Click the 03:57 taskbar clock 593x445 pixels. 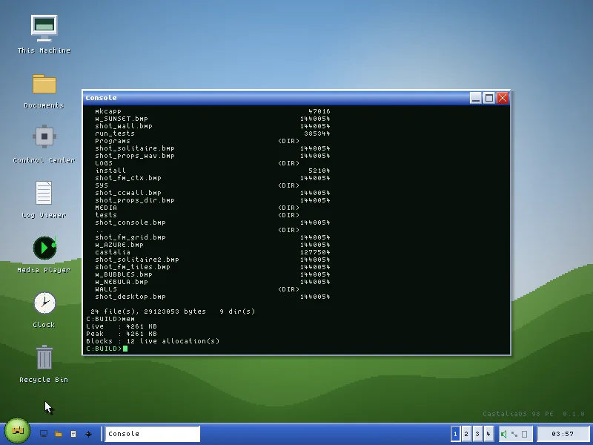coord(563,434)
